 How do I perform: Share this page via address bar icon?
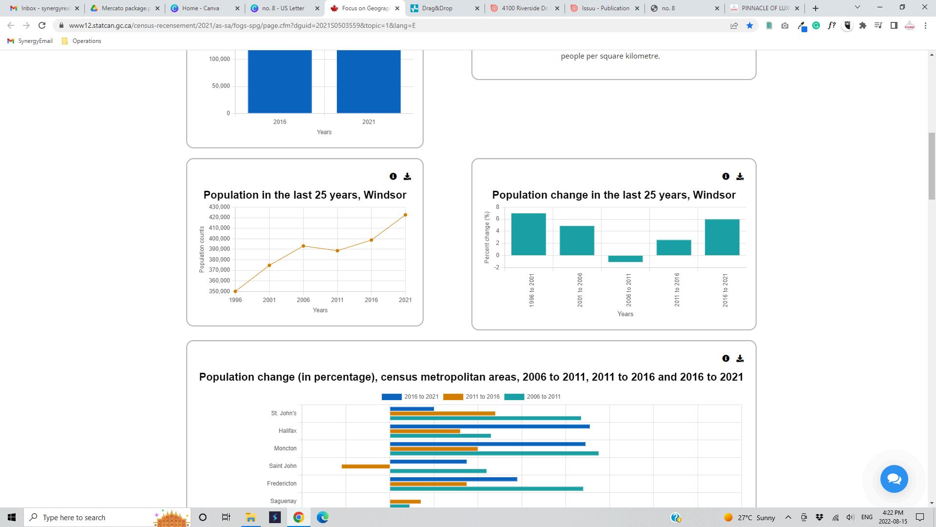[734, 26]
